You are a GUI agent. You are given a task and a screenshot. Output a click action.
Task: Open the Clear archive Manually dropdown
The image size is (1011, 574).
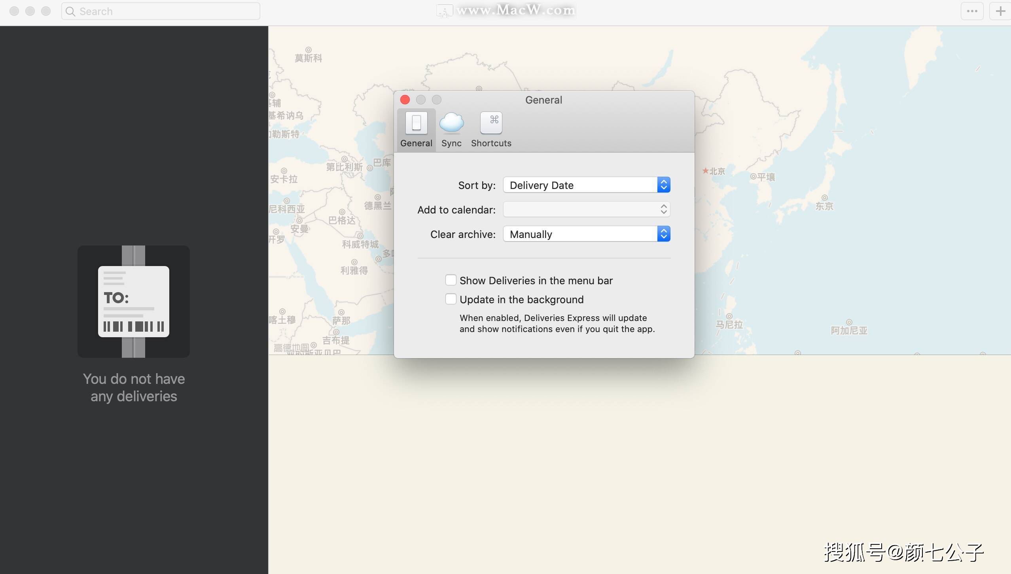587,234
